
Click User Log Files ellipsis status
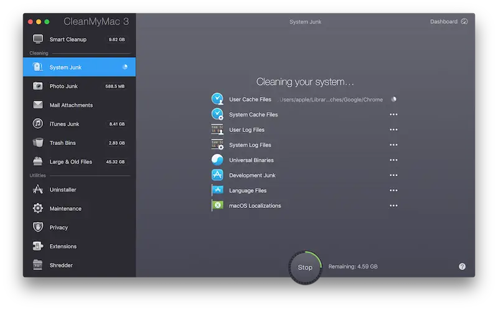click(393, 129)
